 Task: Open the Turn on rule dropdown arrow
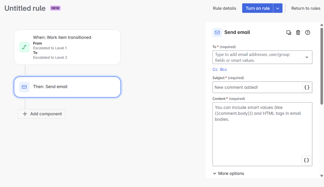pyautogui.click(x=278, y=8)
